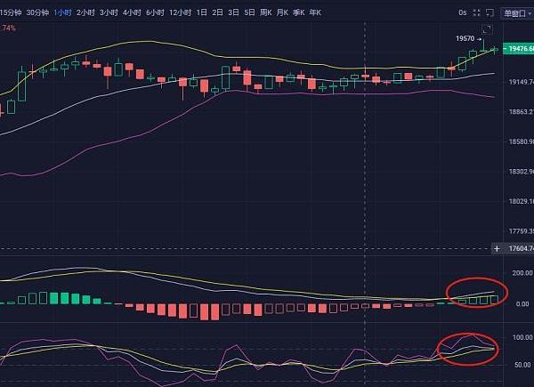Switch to 月K monthly candles
This screenshot has width=534, height=387.
coord(283,12)
